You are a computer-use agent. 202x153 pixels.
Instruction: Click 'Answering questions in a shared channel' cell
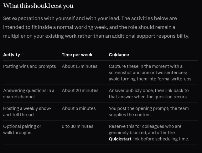[29, 94]
